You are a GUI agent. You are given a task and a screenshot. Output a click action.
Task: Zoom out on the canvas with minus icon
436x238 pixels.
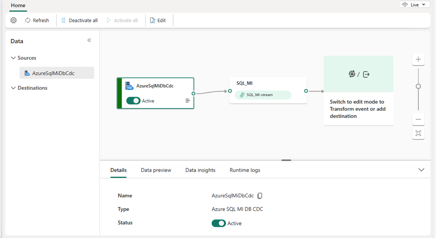tap(418, 119)
